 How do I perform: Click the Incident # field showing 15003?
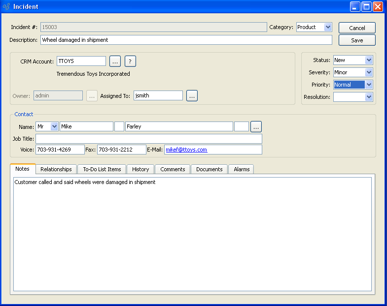154,27
